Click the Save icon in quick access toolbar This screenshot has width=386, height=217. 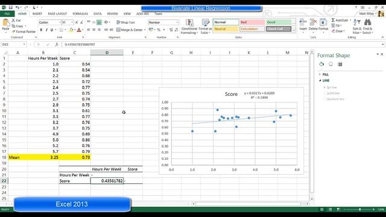tap(11, 8)
